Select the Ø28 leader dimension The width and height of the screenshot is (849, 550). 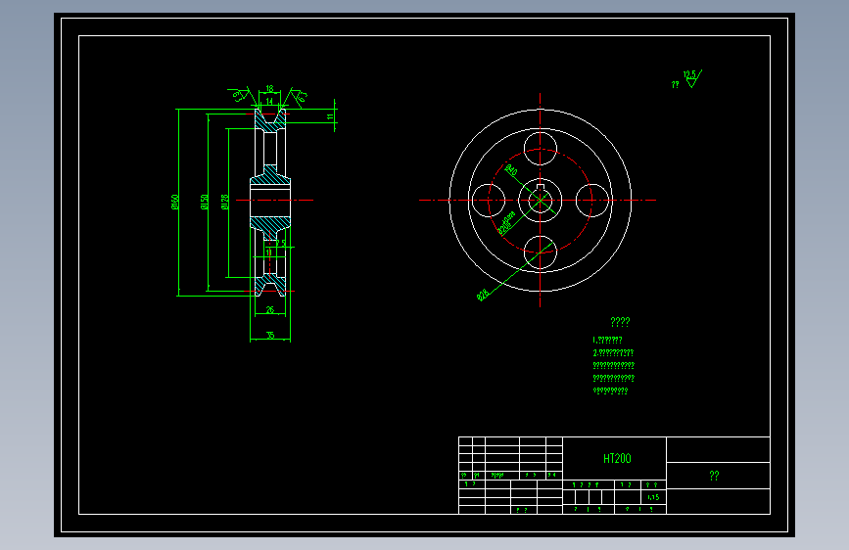click(x=483, y=295)
